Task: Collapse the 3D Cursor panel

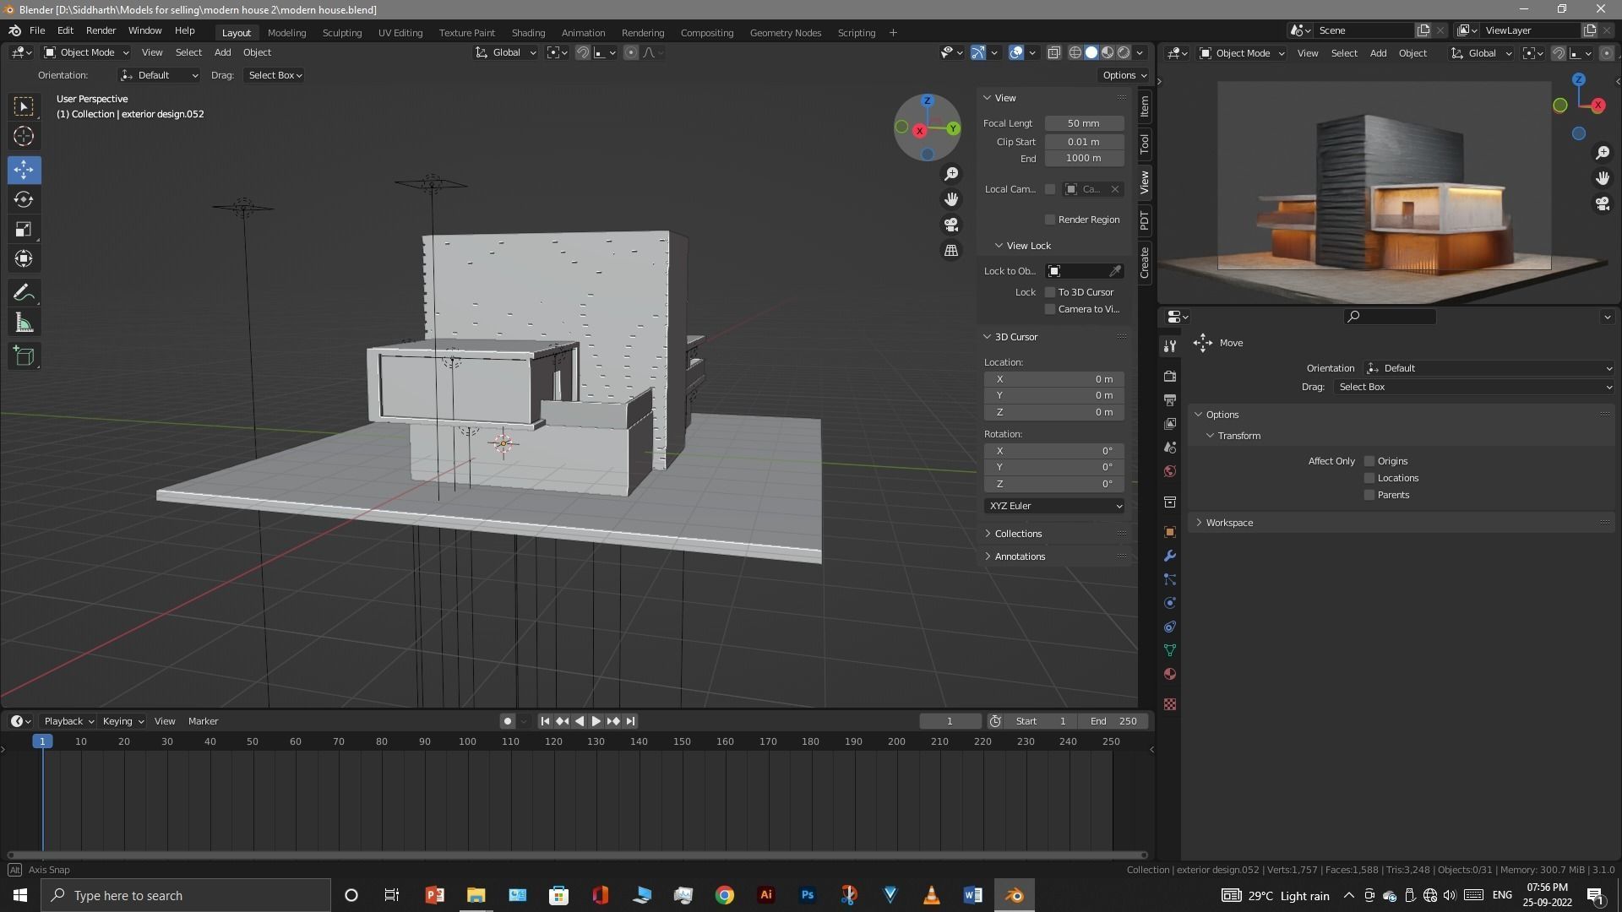Action: tap(1015, 337)
